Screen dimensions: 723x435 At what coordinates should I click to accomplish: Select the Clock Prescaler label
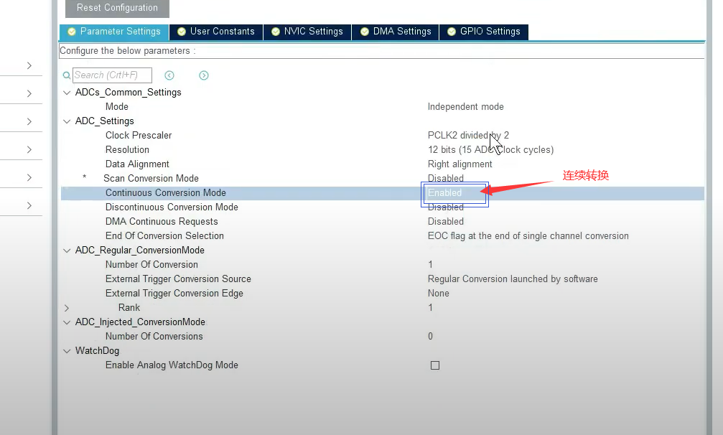(x=139, y=136)
